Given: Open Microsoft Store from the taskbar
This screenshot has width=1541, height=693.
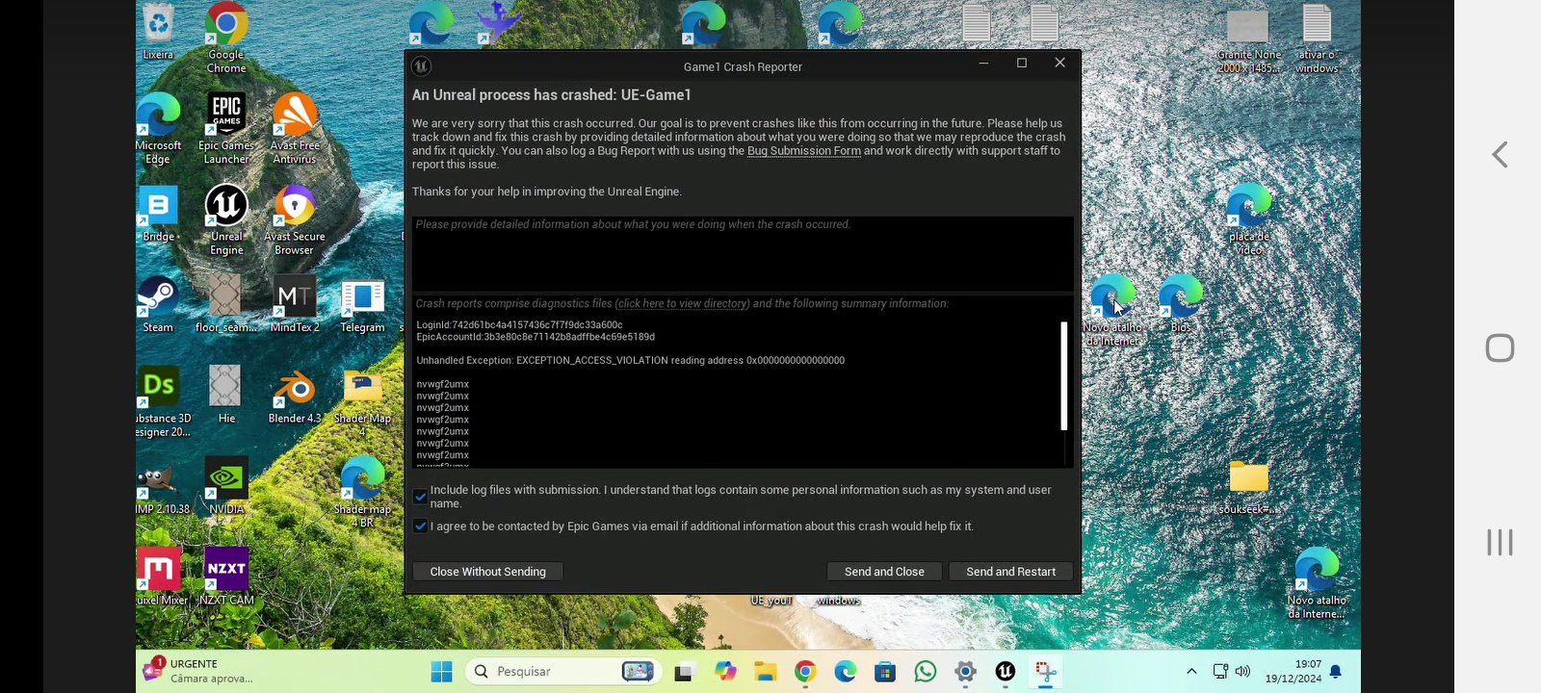Looking at the screenshot, I should 885,672.
